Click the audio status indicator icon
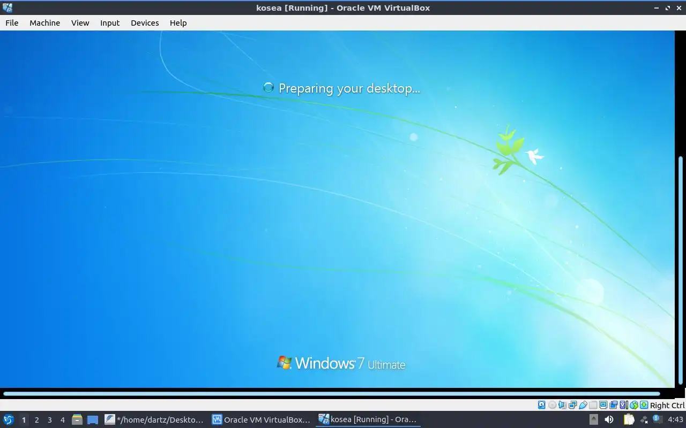The image size is (686, 428). click(x=563, y=405)
